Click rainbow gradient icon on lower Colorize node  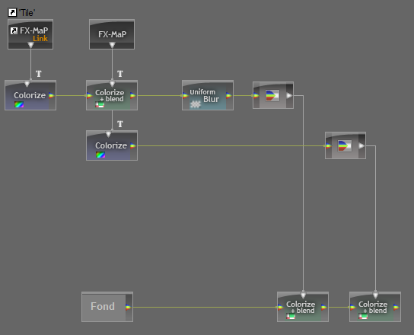[x=100, y=155]
